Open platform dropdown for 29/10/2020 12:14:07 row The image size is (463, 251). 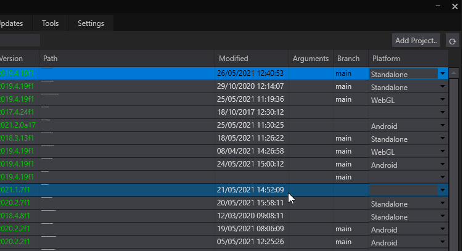(x=442, y=86)
